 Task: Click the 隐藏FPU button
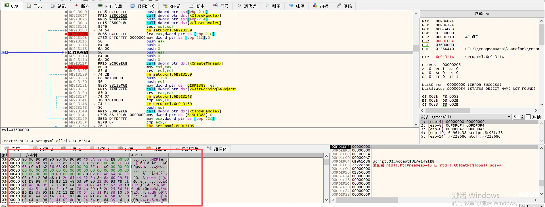point(482,14)
